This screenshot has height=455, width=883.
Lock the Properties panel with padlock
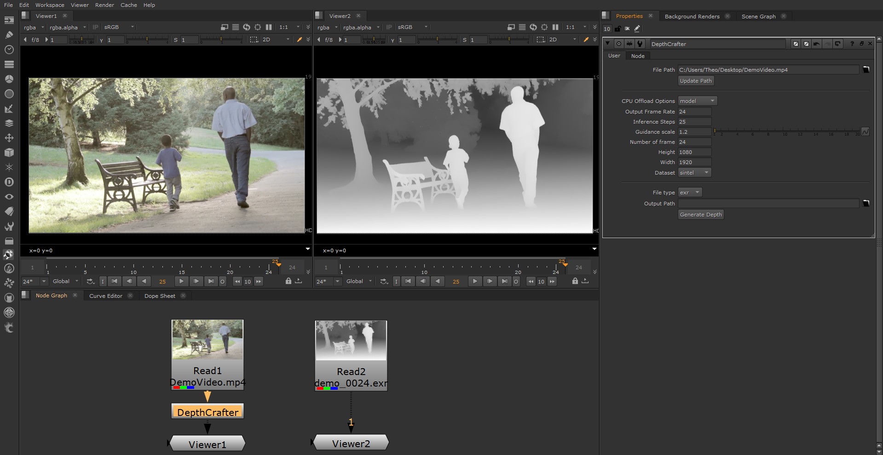(618, 28)
